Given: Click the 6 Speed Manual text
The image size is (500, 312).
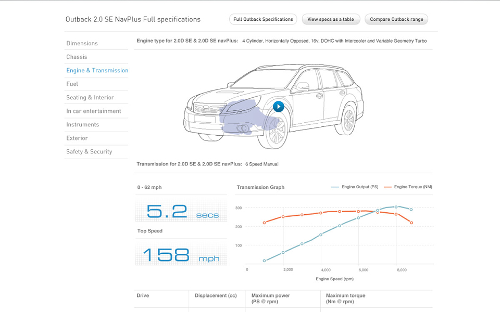Looking at the screenshot, I should pyautogui.click(x=262, y=164).
